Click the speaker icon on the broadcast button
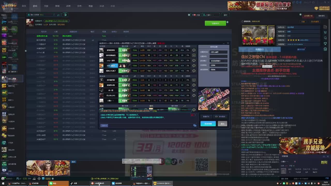Screen dimensions: 331x186 [216, 117]
